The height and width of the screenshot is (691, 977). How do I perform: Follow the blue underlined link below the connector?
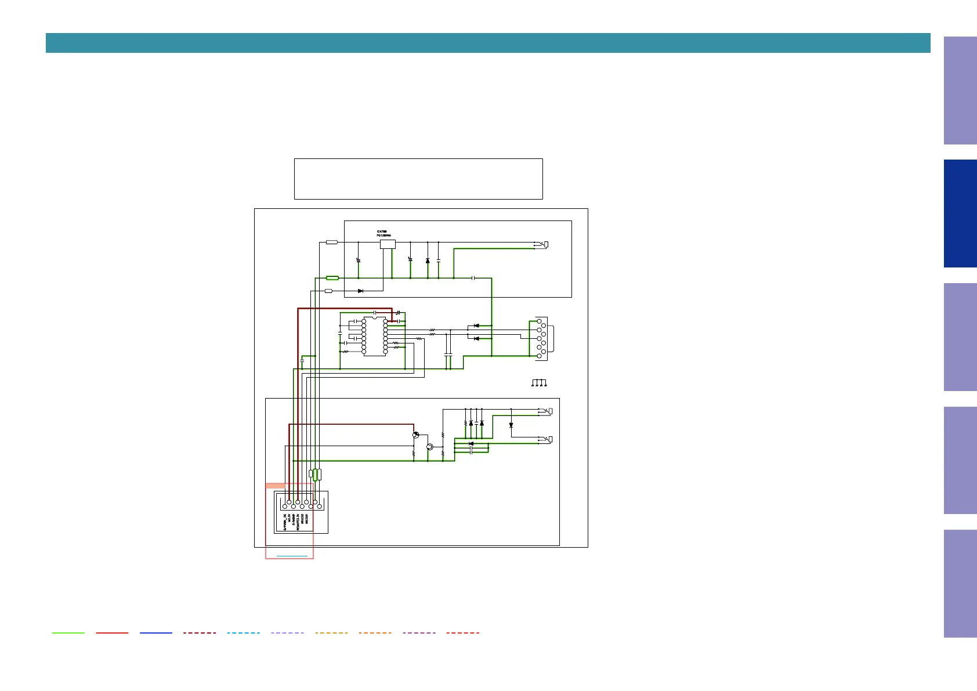(292, 556)
